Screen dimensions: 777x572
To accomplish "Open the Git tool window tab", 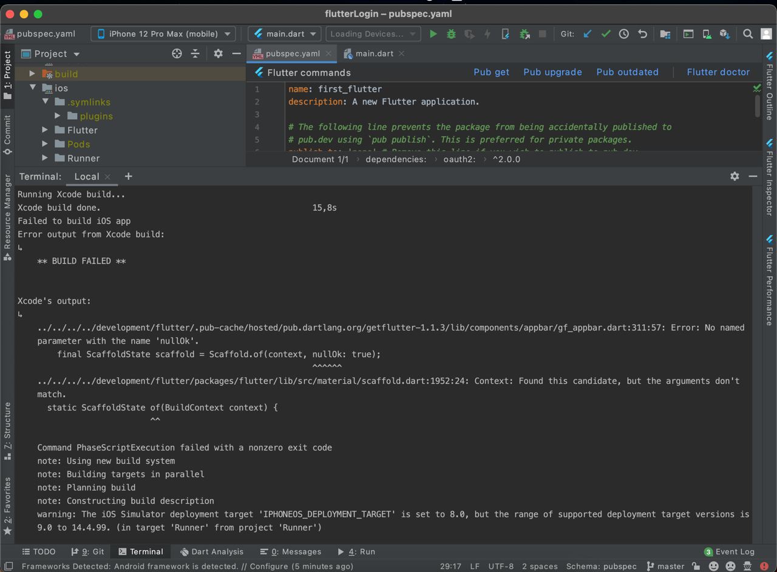I will [87, 551].
